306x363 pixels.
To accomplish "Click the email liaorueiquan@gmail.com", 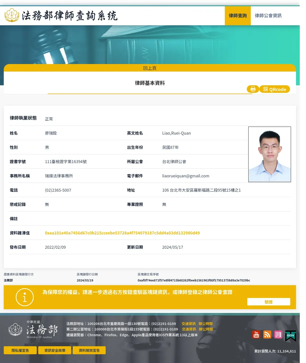I will coord(186,176).
